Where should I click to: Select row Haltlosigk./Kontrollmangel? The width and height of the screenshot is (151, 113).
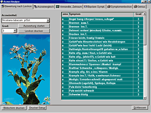103,49
